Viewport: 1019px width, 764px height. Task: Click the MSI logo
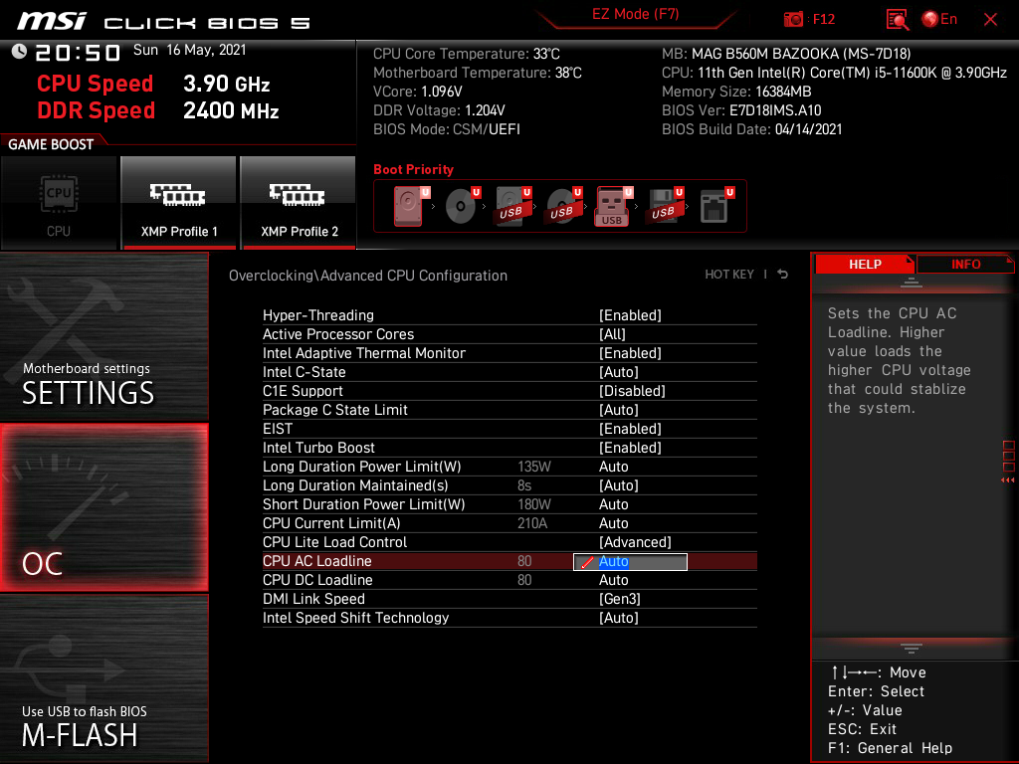pos(52,21)
